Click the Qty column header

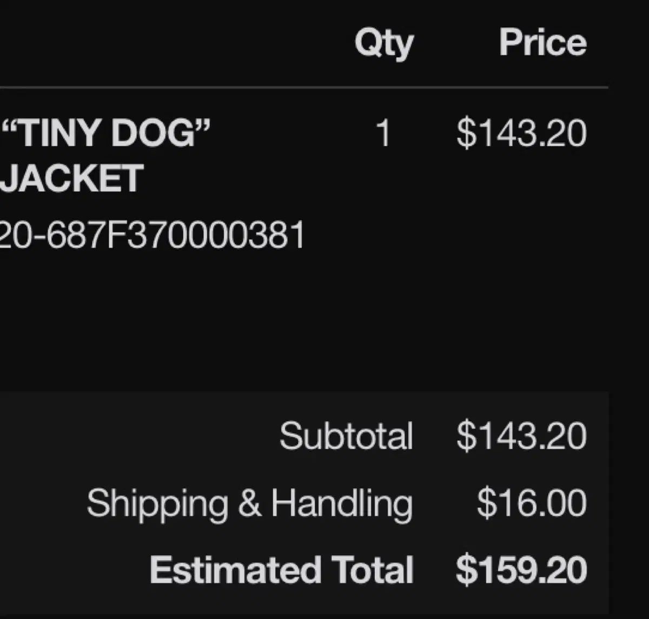(x=383, y=43)
